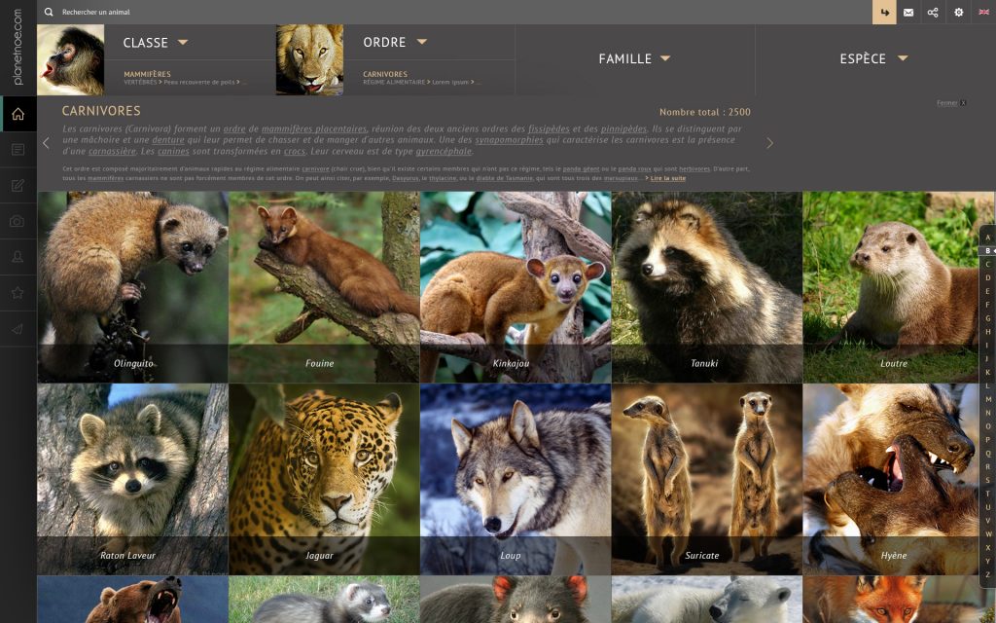Open the Hyène animal card
The width and height of the screenshot is (996, 623).
coord(891,479)
